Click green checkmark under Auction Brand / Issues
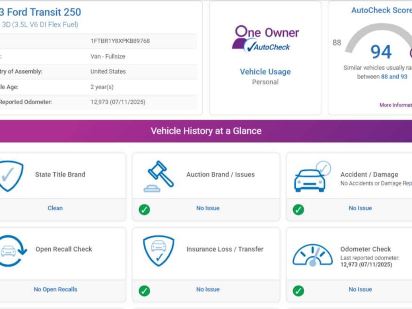 (x=144, y=210)
